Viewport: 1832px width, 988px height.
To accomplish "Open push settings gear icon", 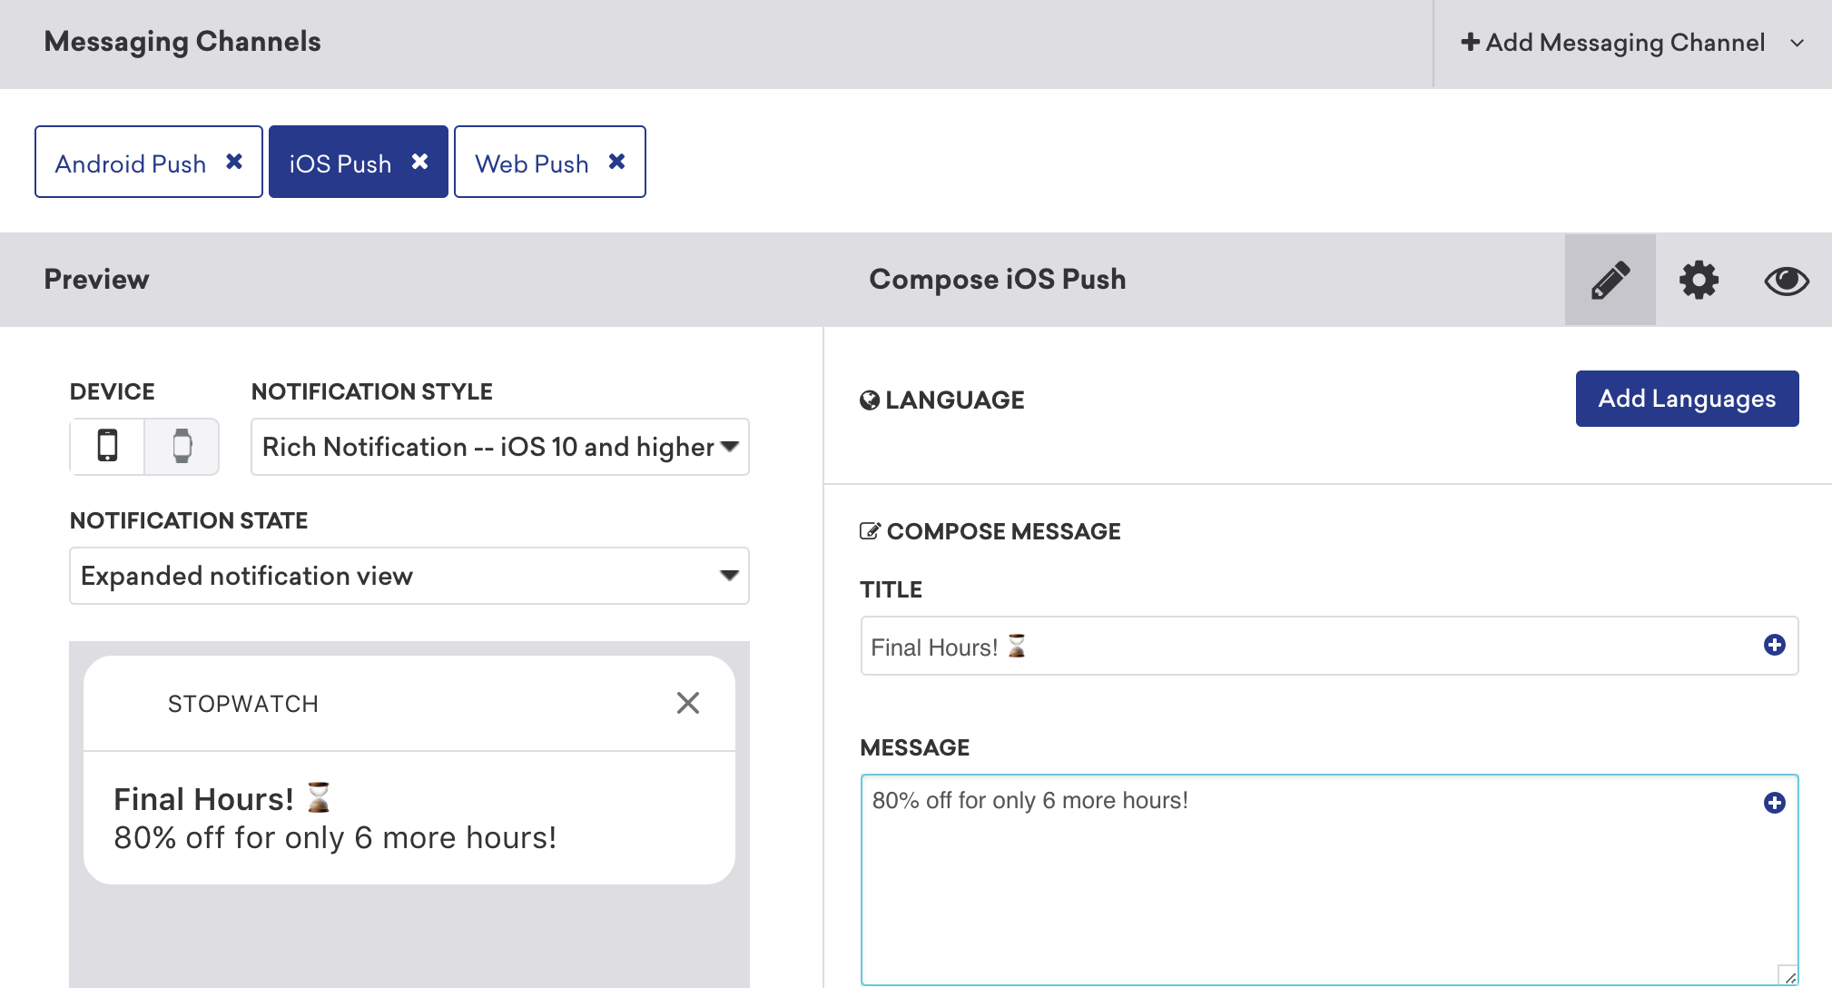I will (1699, 280).
